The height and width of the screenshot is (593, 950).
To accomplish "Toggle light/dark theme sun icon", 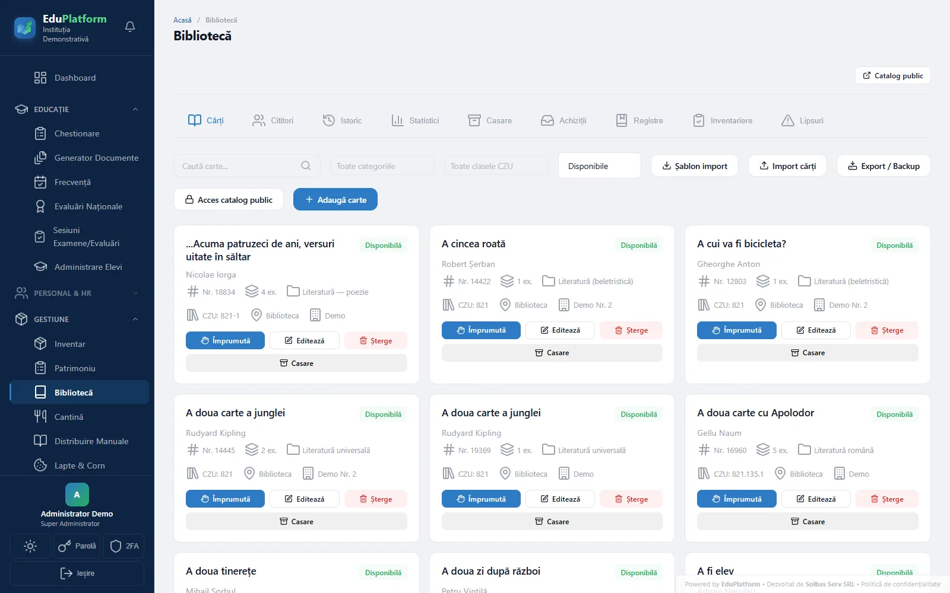I will [x=30, y=546].
